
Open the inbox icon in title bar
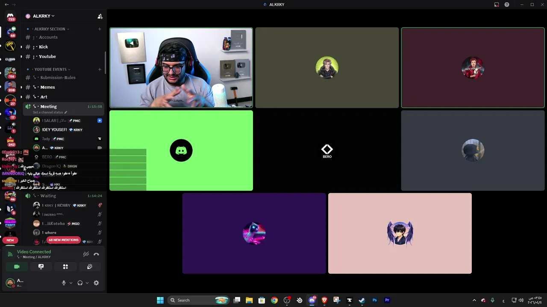[497, 4]
